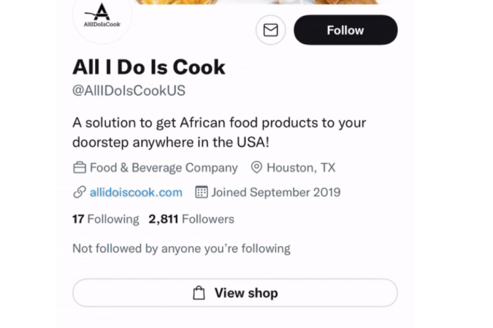Click the Houston, TX location text
Screen dimensions: 493x328
coord(301,168)
